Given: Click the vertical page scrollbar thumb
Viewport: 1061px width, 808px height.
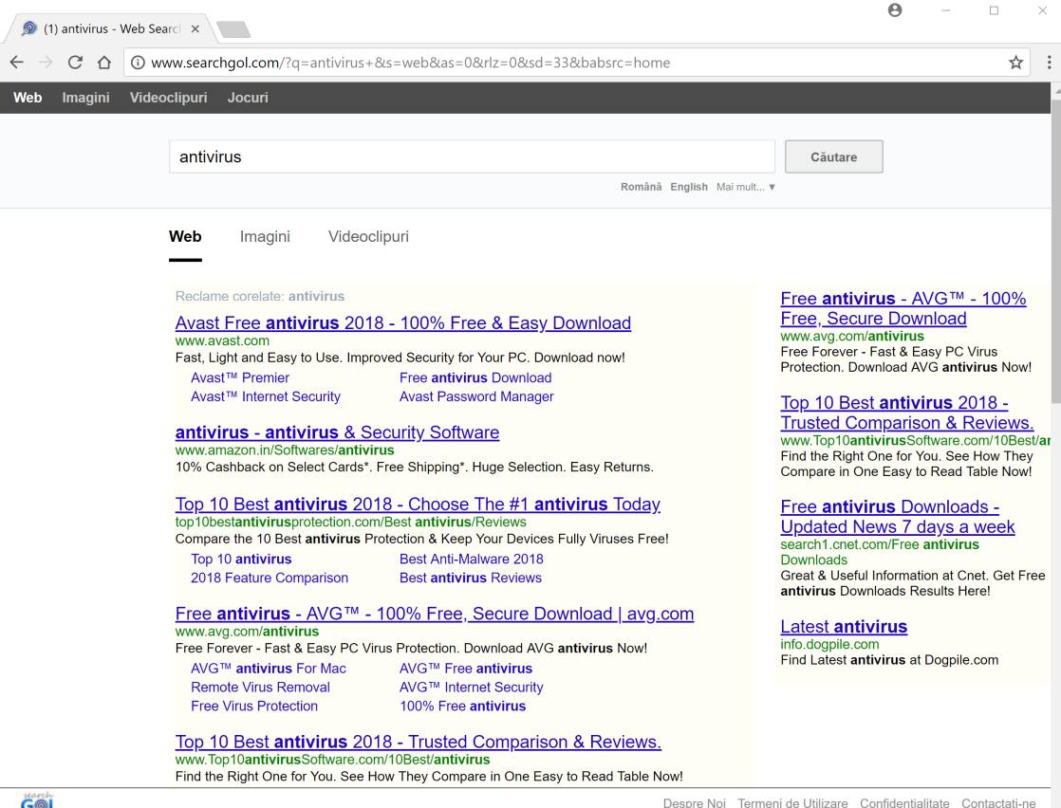Looking at the screenshot, I should [1055, 250].
